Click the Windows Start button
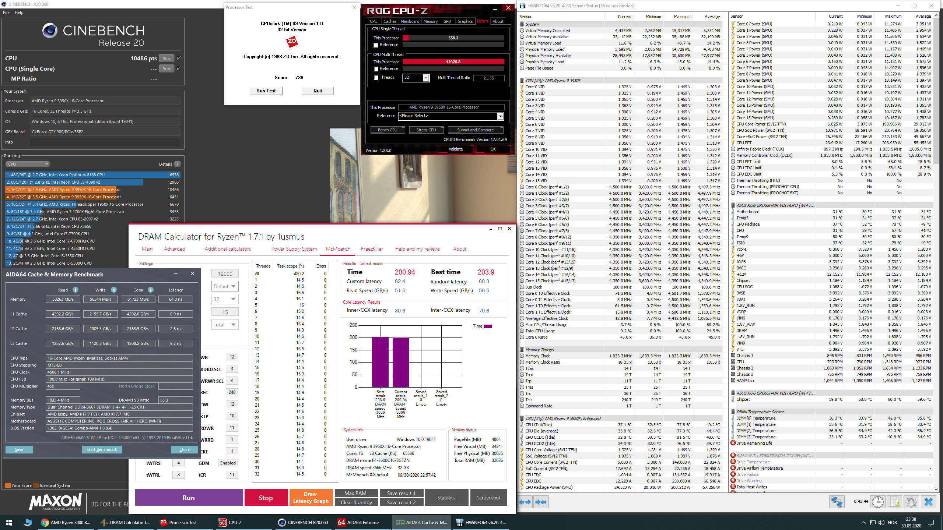 [9, 522]
